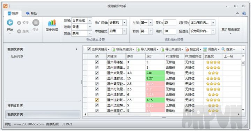Open the 搜狗文件夹 section
251x131 pixels.
pyautogui.click(x=43, y=106)
